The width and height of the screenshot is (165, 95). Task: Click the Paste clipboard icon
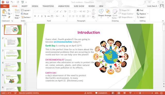coord(4,12)
